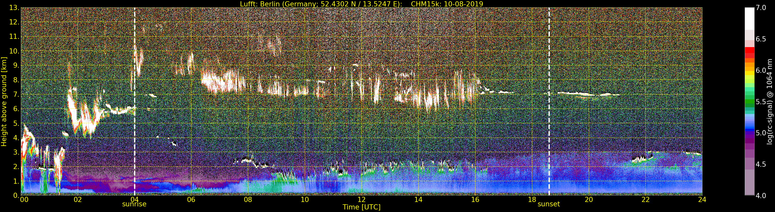Click height axis tick label '13.'
Viewport: 775px width, 212px height.
click(x=14, y=8)
